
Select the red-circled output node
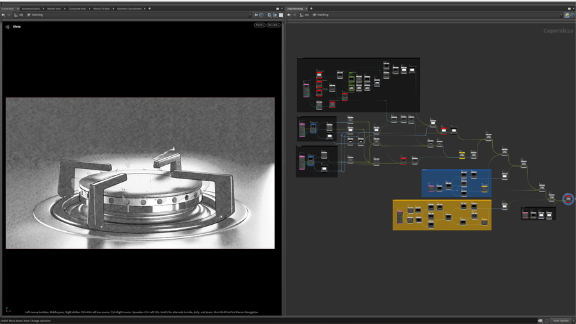[x=568, y=199]
